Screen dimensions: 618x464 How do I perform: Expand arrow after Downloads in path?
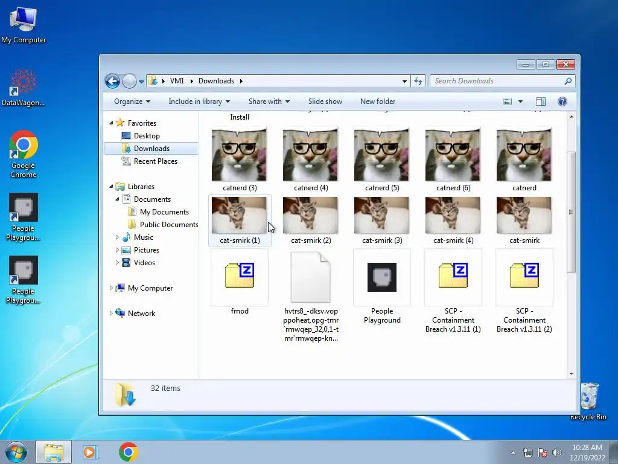coord(241,81)
